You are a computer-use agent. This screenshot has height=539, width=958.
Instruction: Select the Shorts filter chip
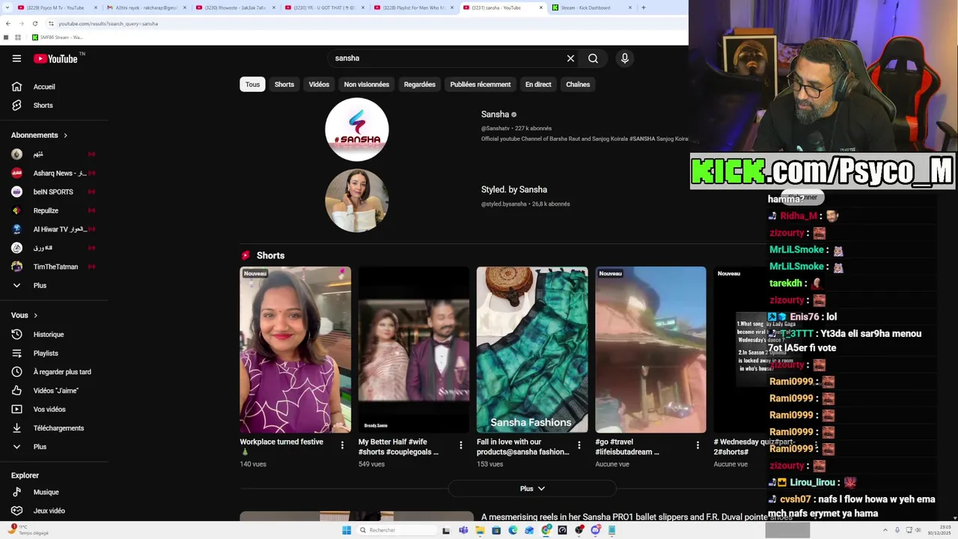pyautogui.click(x=284, y=85)
